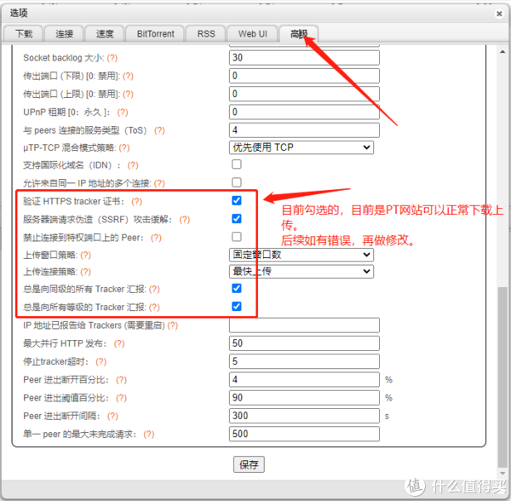Viewport: 511px width, 501px height.
Task: Click help (?) for Socket backlog 大小
Action: coord(112,58)
